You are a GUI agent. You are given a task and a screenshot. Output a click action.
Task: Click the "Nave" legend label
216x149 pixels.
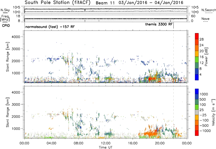[x=205, y=19]
